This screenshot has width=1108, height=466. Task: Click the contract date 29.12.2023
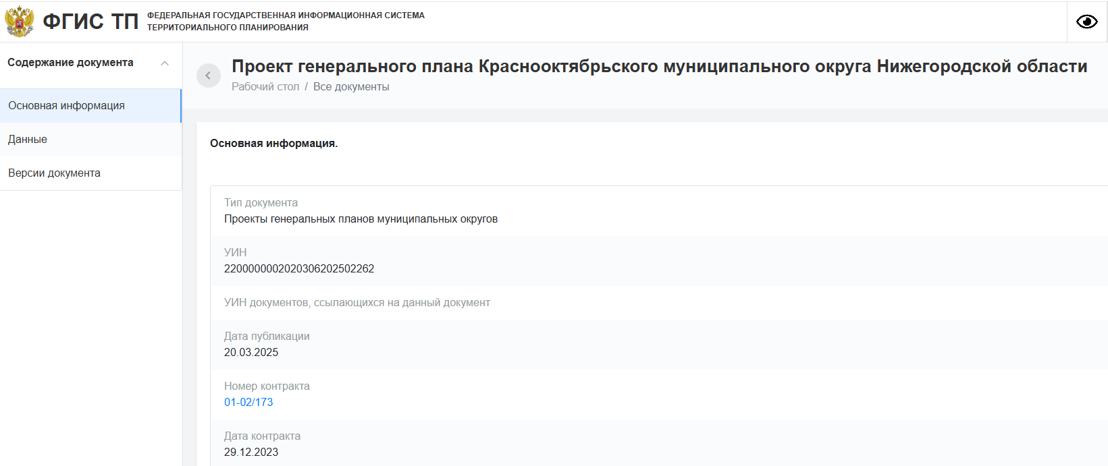point(251,453)
